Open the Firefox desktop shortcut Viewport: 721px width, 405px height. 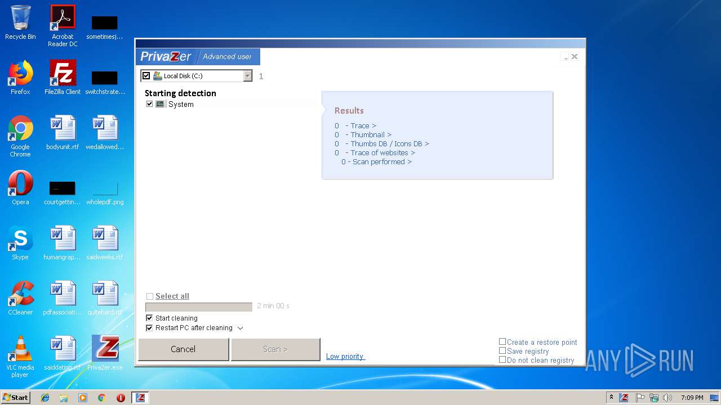[x=20, y=78]
